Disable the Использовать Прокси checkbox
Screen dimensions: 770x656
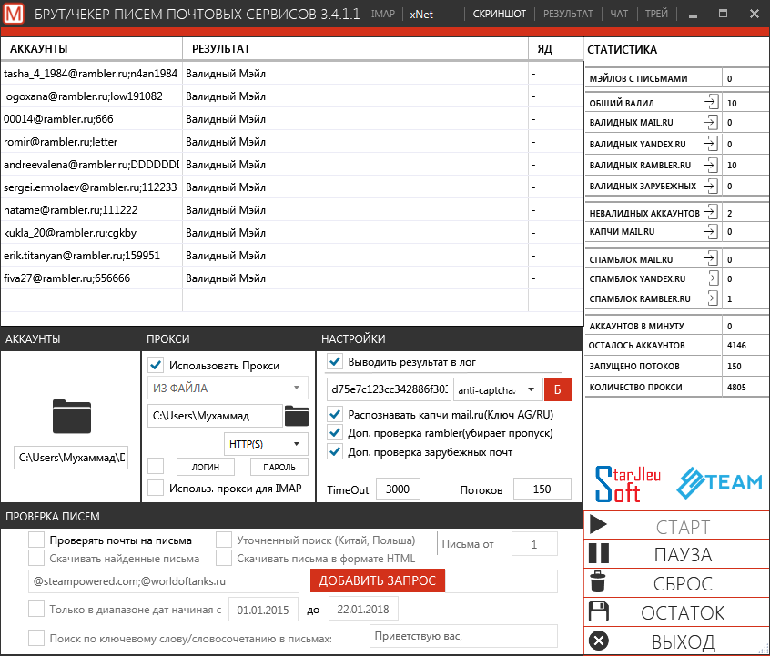click(156, 366)
